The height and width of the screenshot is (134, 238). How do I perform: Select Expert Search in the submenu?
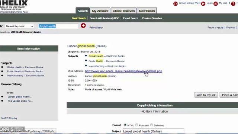click(x=131, y=18)
